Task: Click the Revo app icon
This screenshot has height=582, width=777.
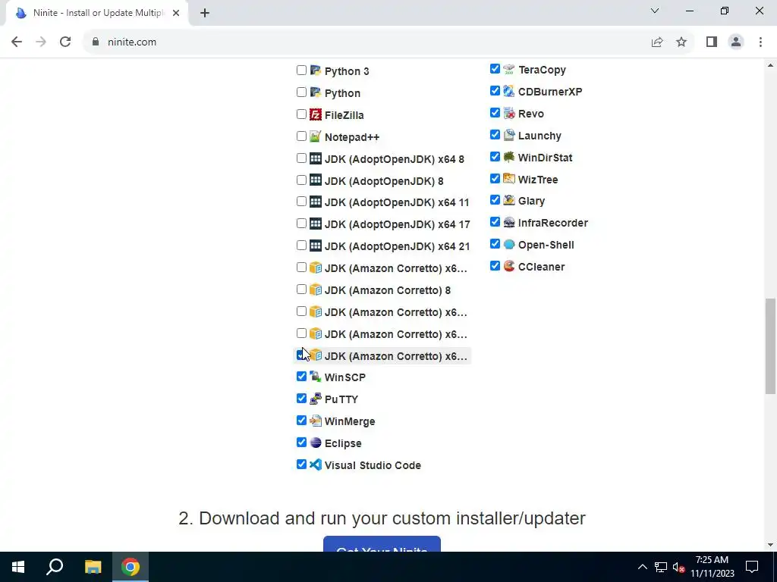Action: (509, 113)
